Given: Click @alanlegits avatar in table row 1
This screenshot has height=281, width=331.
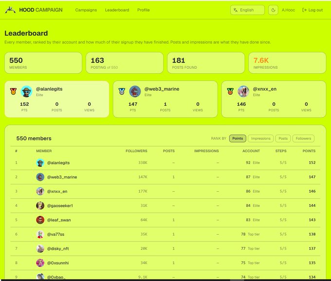Looking at the screenshot, I should pos(40,163).
